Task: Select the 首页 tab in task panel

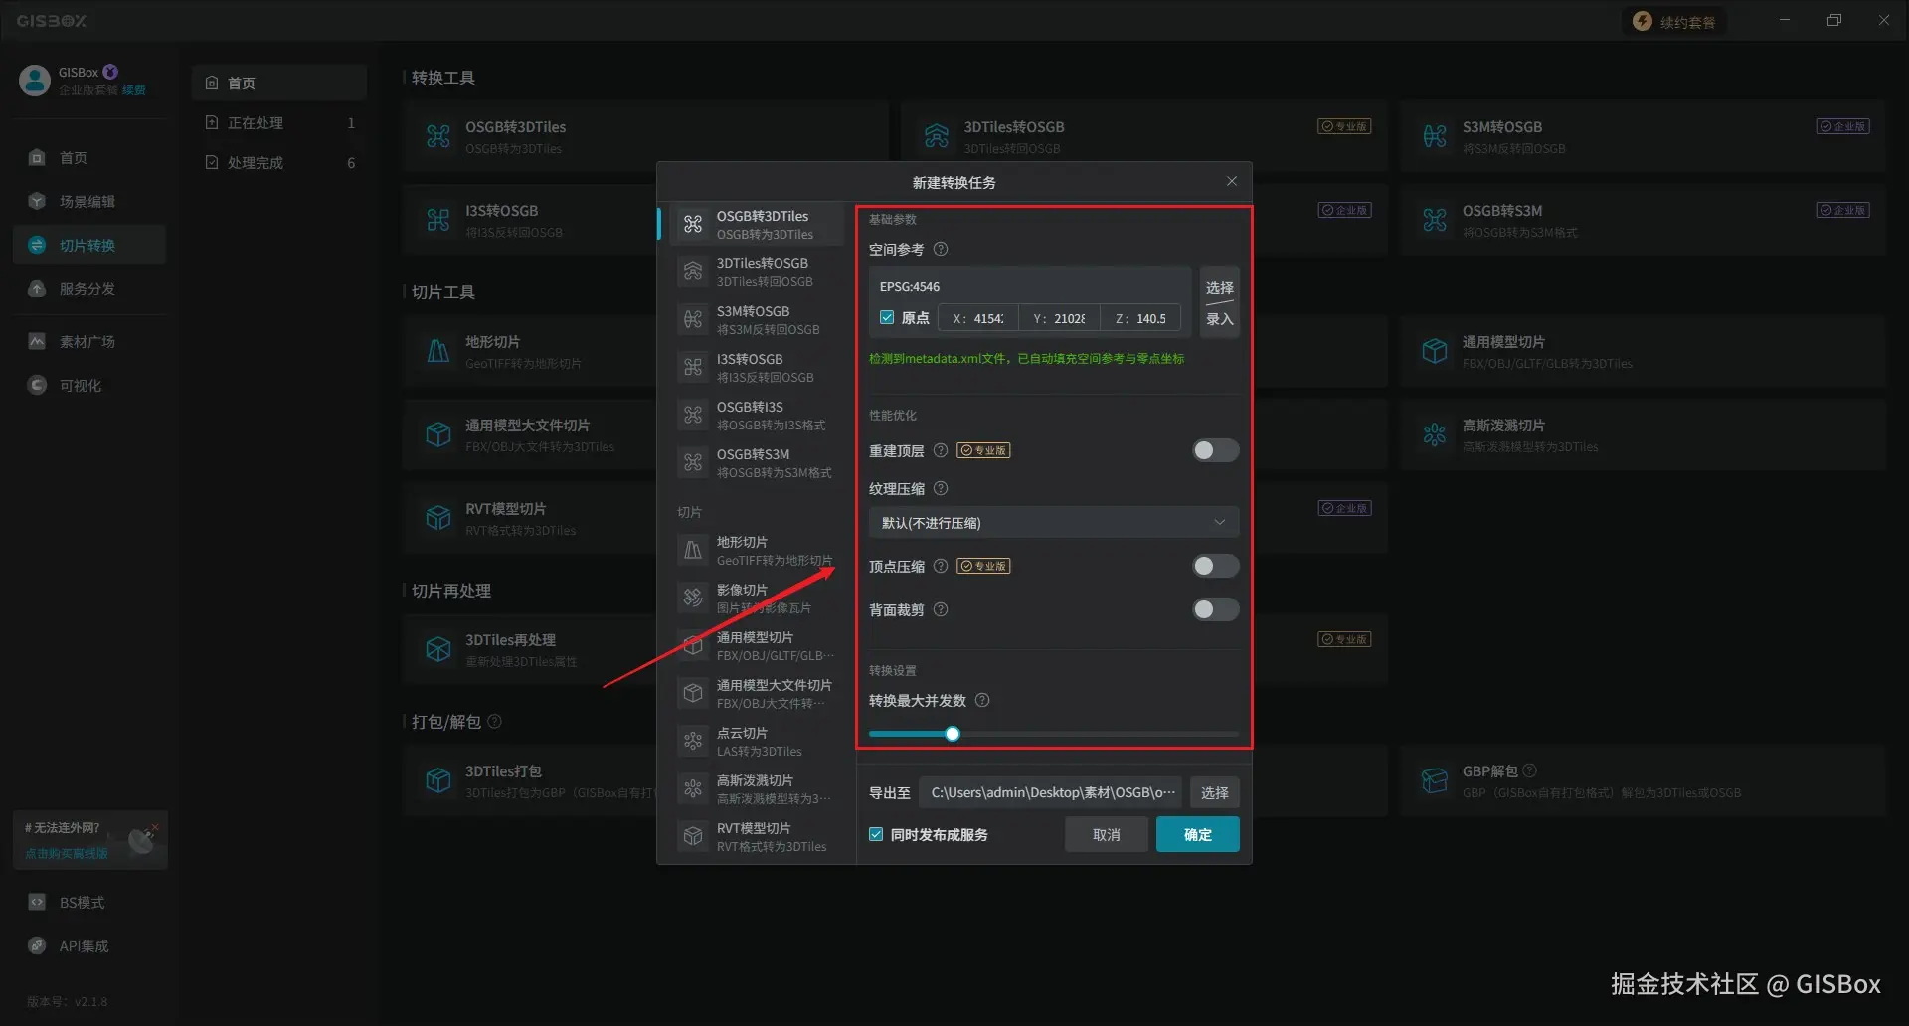Action: click(279, 83)
